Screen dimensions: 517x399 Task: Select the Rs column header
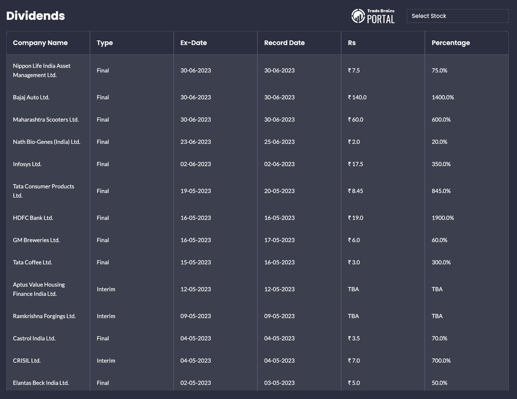352,43
